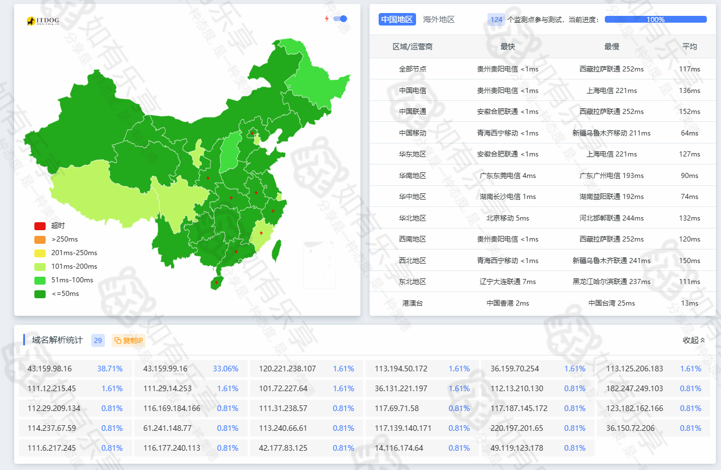Click the <=50ms dark green legend swatch

tap(40, 294)
